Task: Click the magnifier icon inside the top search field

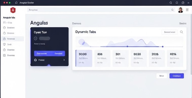Action: 172,10
